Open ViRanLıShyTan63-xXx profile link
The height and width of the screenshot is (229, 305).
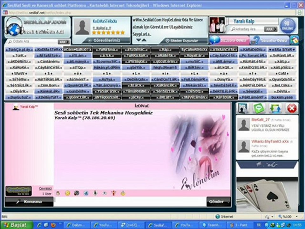point(270,142)
